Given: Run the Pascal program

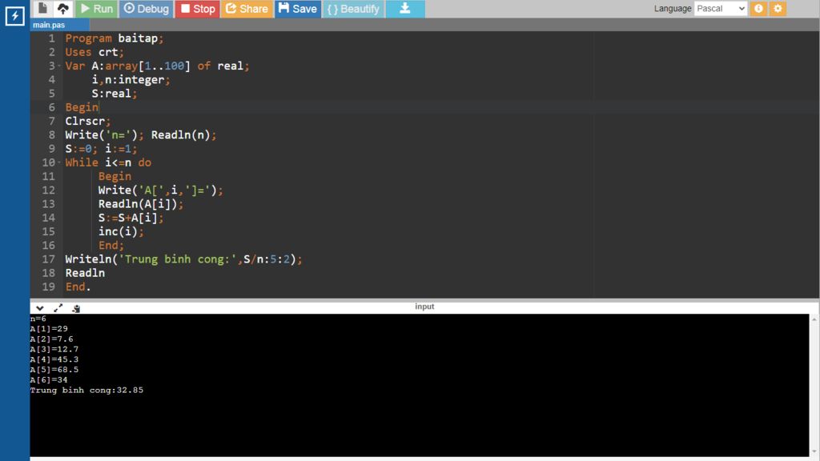Looking at the screenshot, I should click(x=97, y=8).
